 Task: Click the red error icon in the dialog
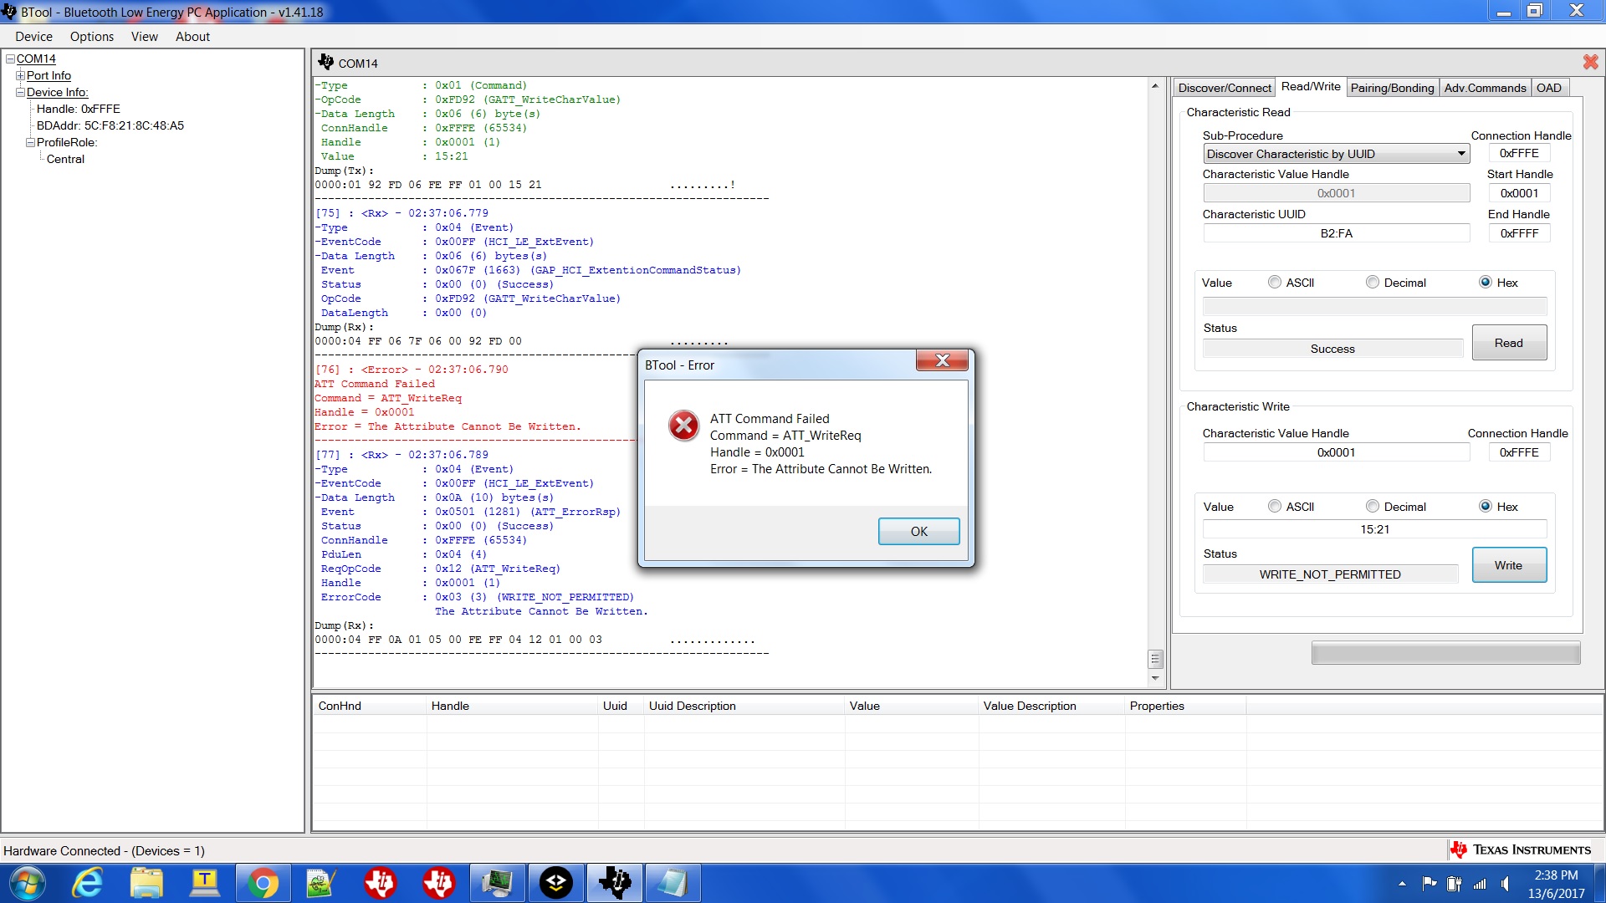pos(683,426)
